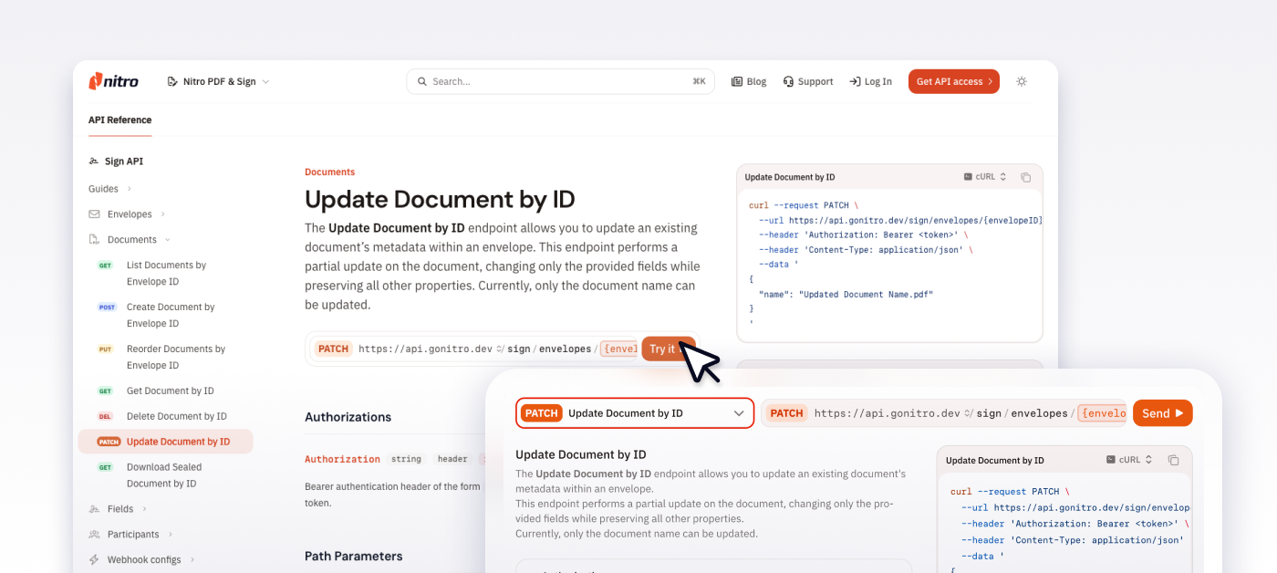This screenshot has height=573, width=1277.
Task: Click the Documents file icon in sidebar
Action: pyautogui.click(x=94, y=240)
